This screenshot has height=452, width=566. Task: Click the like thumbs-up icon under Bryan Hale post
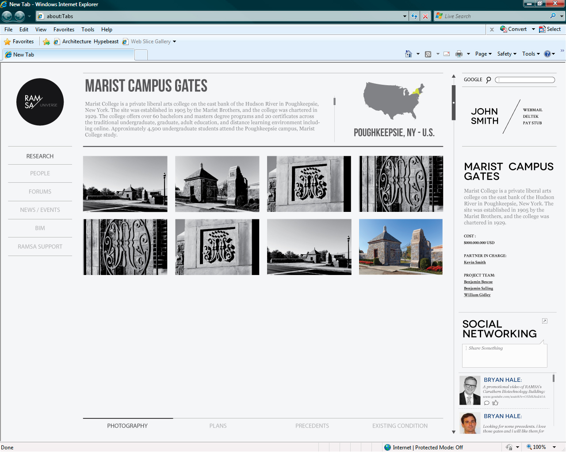coord(495,403)
